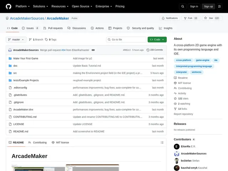Click the Make Your First Game folder icon
Image resolution: width=228 pixels, height=171 pixels.
point(10,58)
